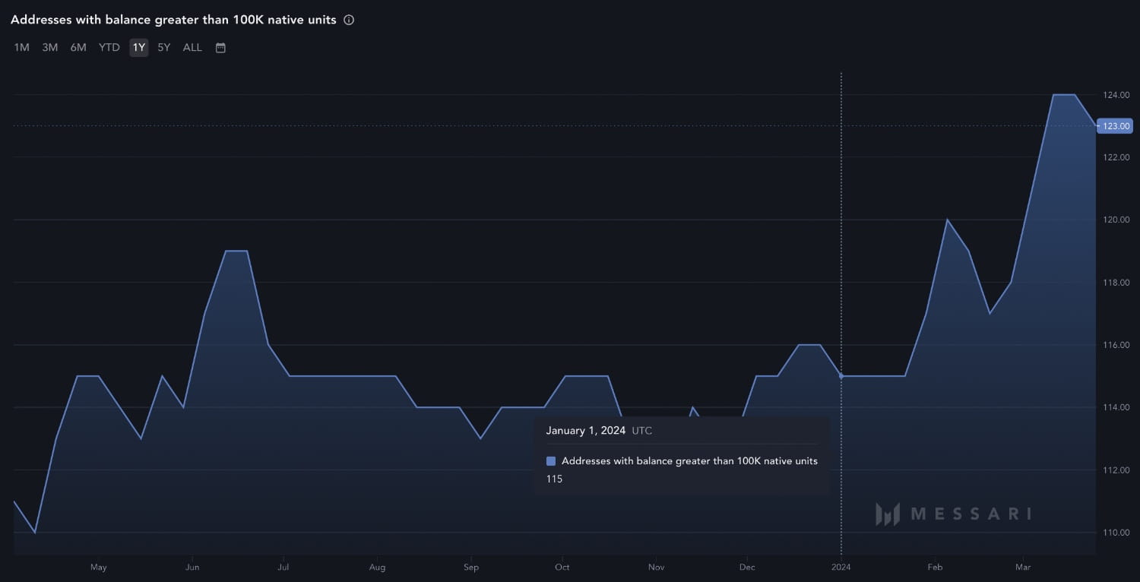
Task: Select the YTD time range
Action: (109, 47)
